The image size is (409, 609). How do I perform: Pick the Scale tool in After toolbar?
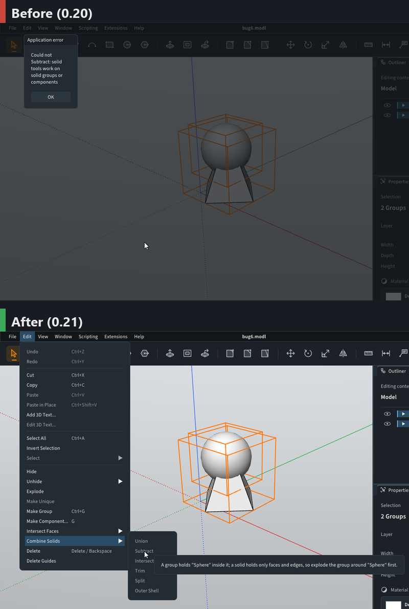point(326,354)
